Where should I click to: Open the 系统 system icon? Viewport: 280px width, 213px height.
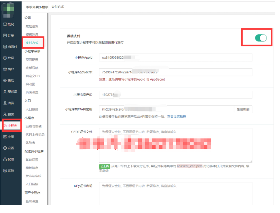tap(5, 170)
